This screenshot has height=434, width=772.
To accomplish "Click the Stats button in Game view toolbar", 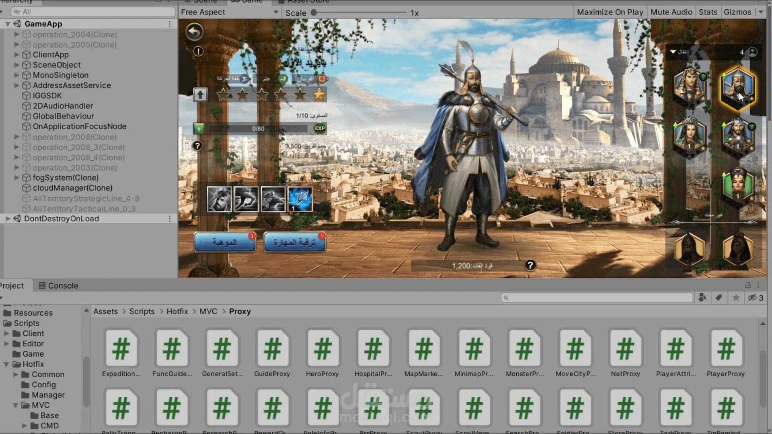I will (708, 12).
